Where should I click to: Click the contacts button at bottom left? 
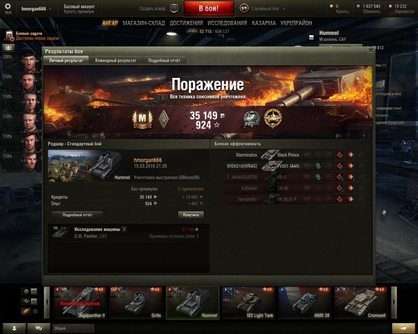[x=14, y=328]
